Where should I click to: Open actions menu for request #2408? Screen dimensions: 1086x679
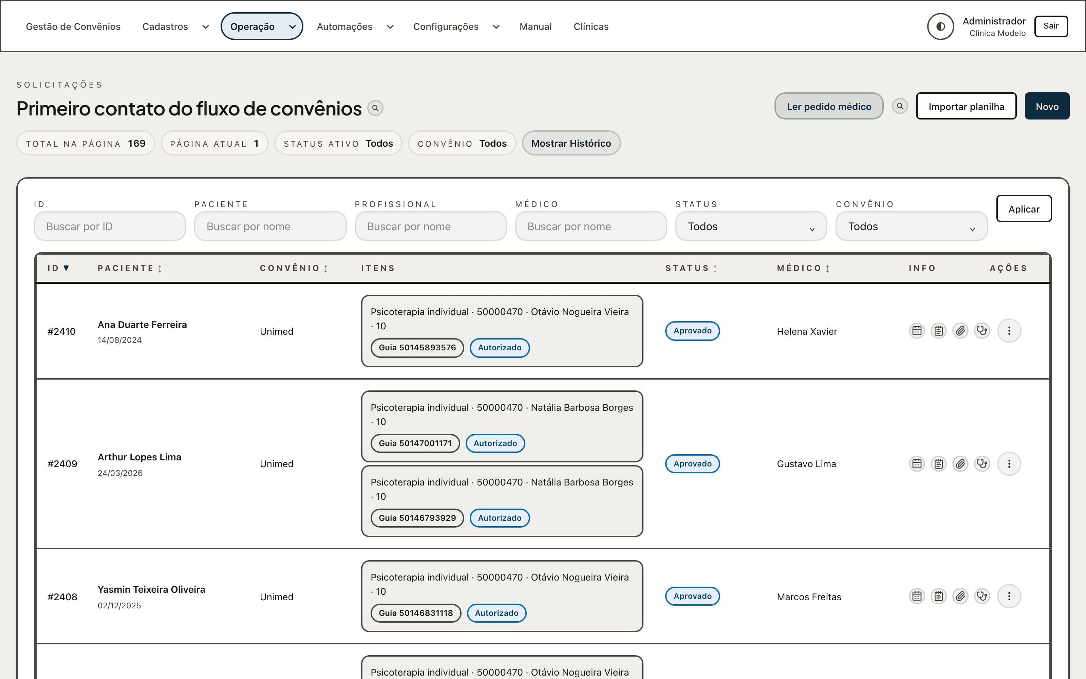point(1009,596)
